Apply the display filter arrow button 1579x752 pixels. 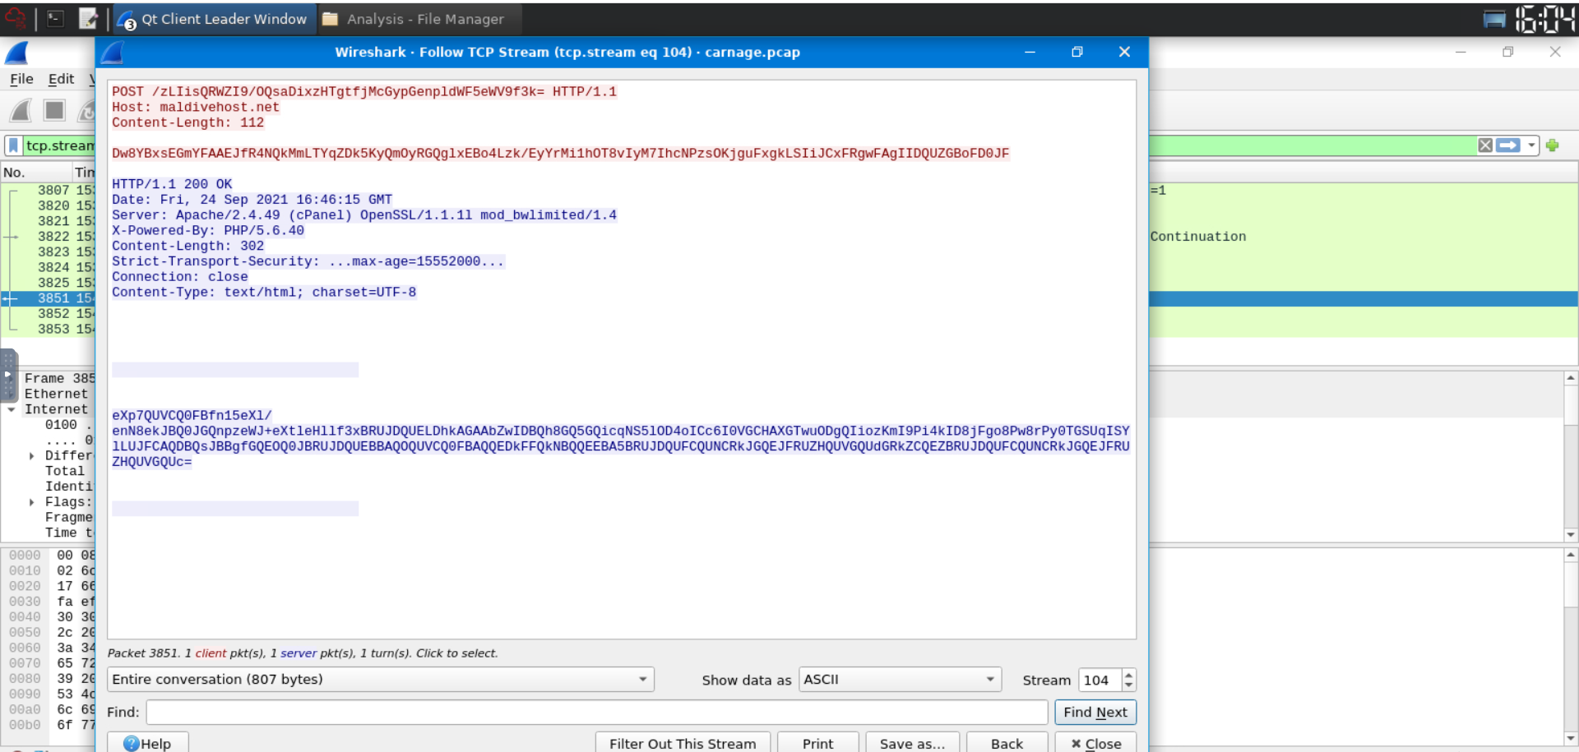(1508, 145)
